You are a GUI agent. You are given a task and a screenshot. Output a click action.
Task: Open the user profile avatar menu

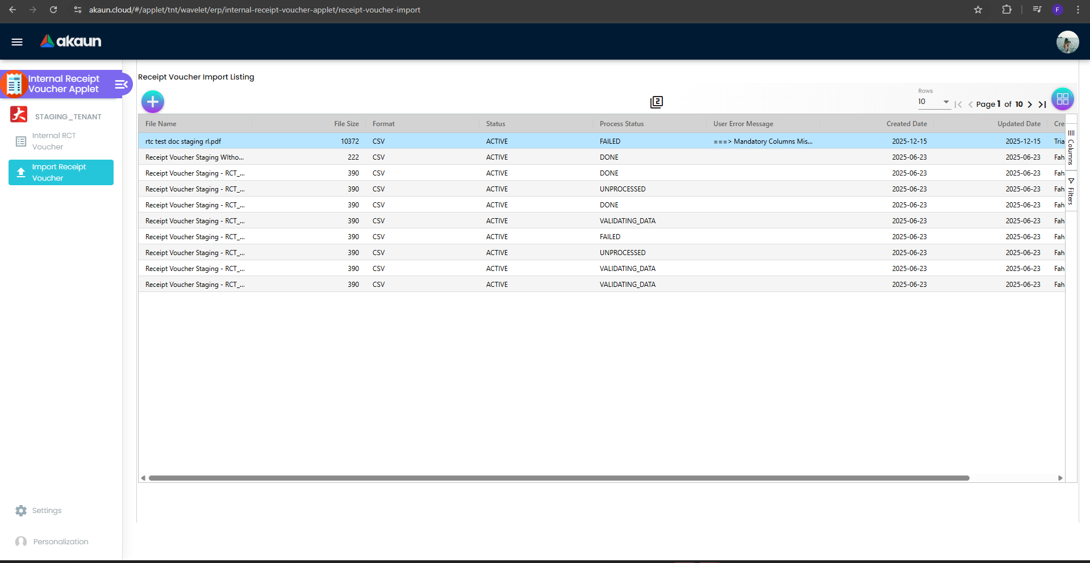(1067, 41)
